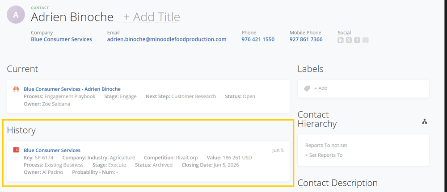
Task: Open the LinkedIn social icon
Action: pyautogui.click(x=340, y=40)
